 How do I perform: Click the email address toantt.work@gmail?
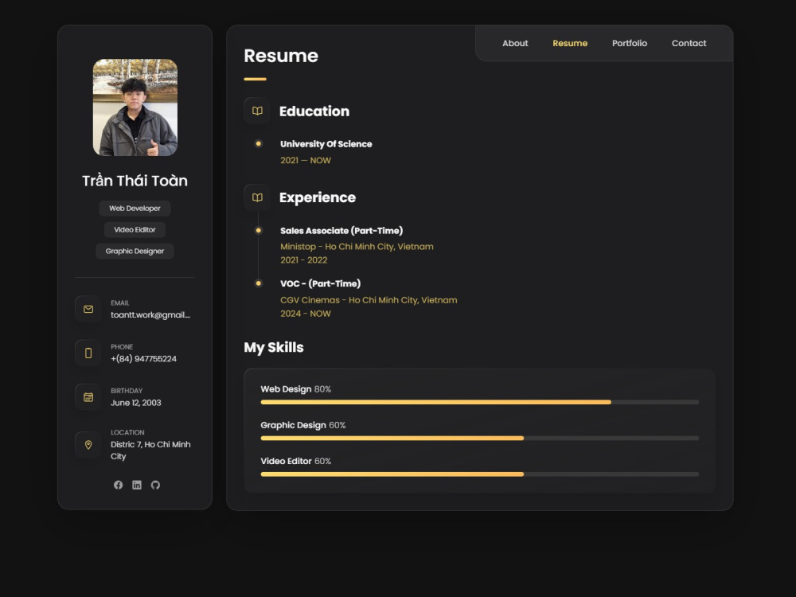[150, 314]
